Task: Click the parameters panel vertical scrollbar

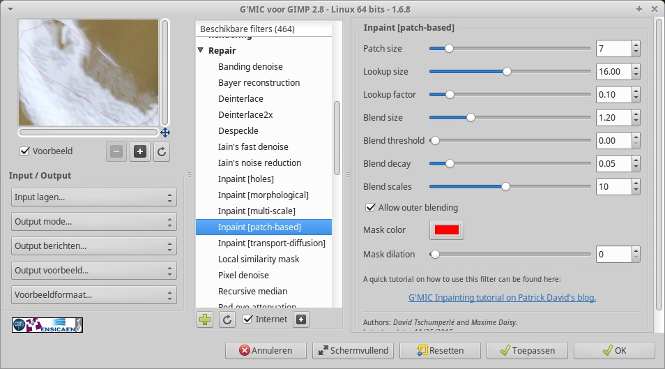Action: [x=659, y=165]
